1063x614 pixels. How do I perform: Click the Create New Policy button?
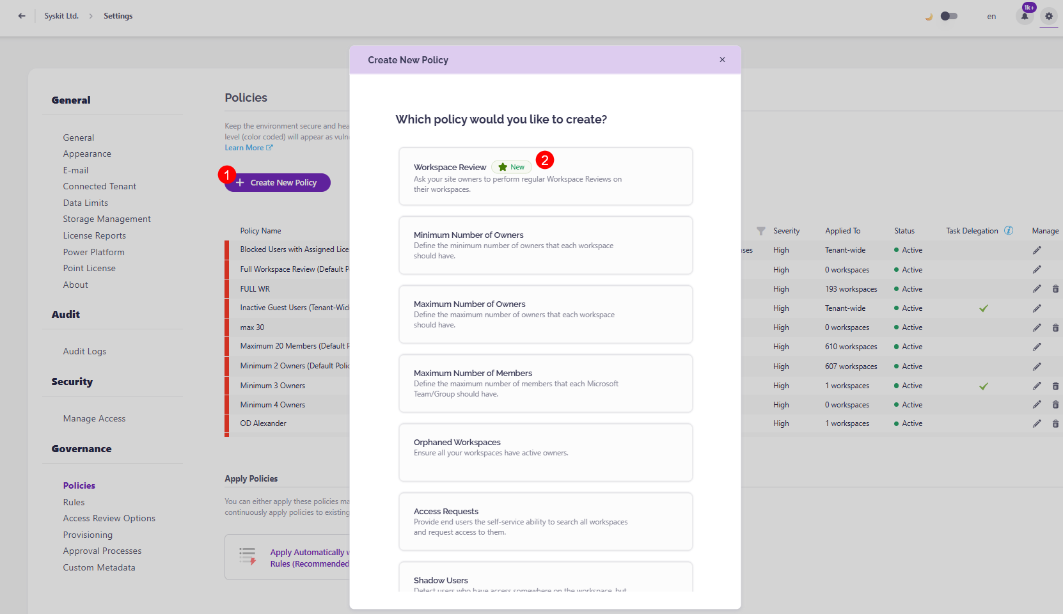point(277,182)
